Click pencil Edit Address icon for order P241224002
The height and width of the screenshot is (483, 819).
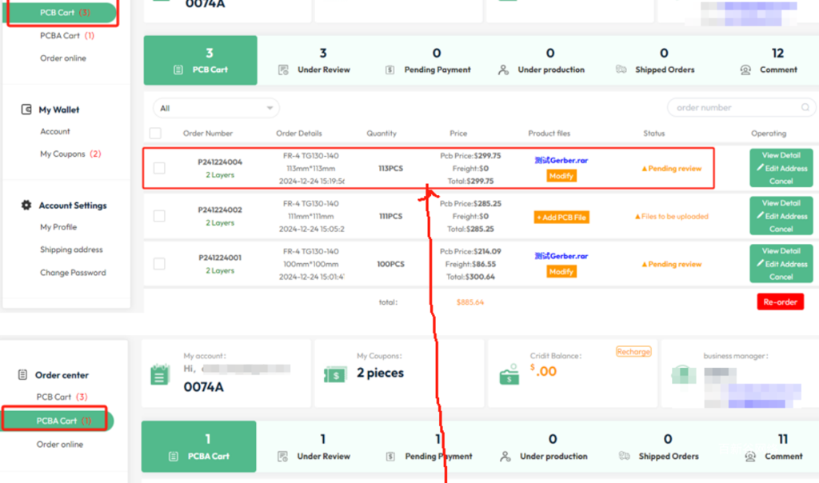click(761, 216)
